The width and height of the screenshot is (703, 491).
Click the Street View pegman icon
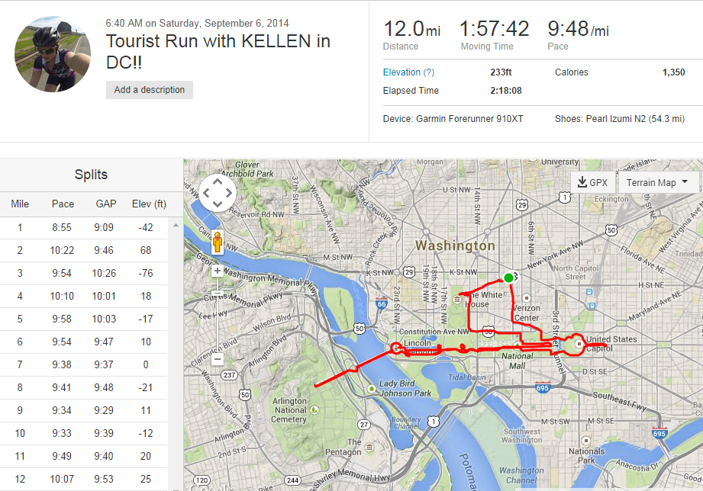218,242
